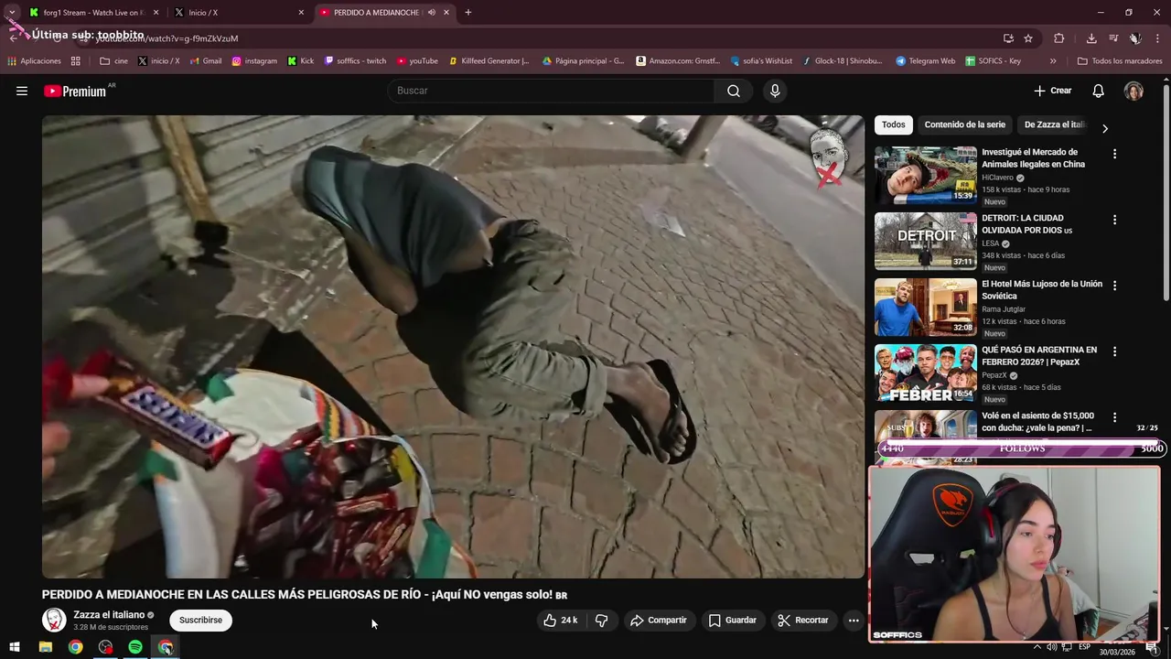The width and height of the screenshot is (1171, 659).
Task: Save the video with Guardar
Action: [733, 620]
